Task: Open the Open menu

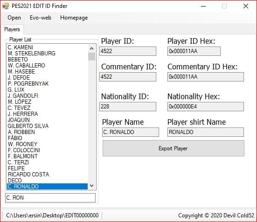Action: tap(14, 18)
